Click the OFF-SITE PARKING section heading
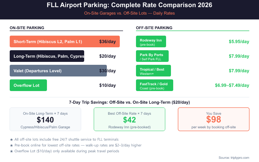The width and height of the screenshot is (259, 162). click(x=154, y=28)
